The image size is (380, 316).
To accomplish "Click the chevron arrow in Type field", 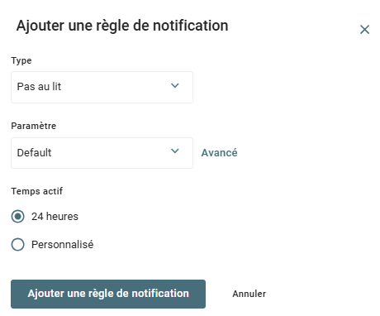I will (x=175, y=86).
